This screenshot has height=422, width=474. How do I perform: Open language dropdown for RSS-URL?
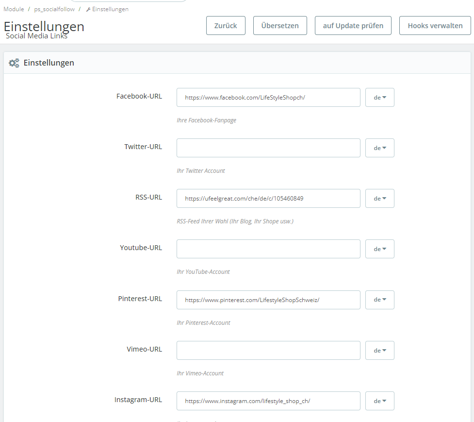pyautogui.click(x=380, y=199)
